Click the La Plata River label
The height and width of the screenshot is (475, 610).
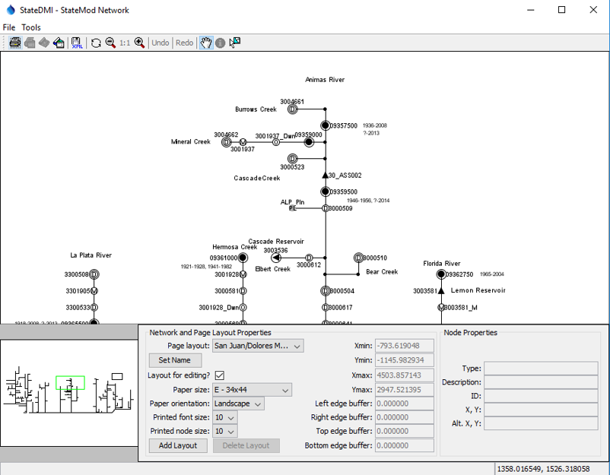91,255
